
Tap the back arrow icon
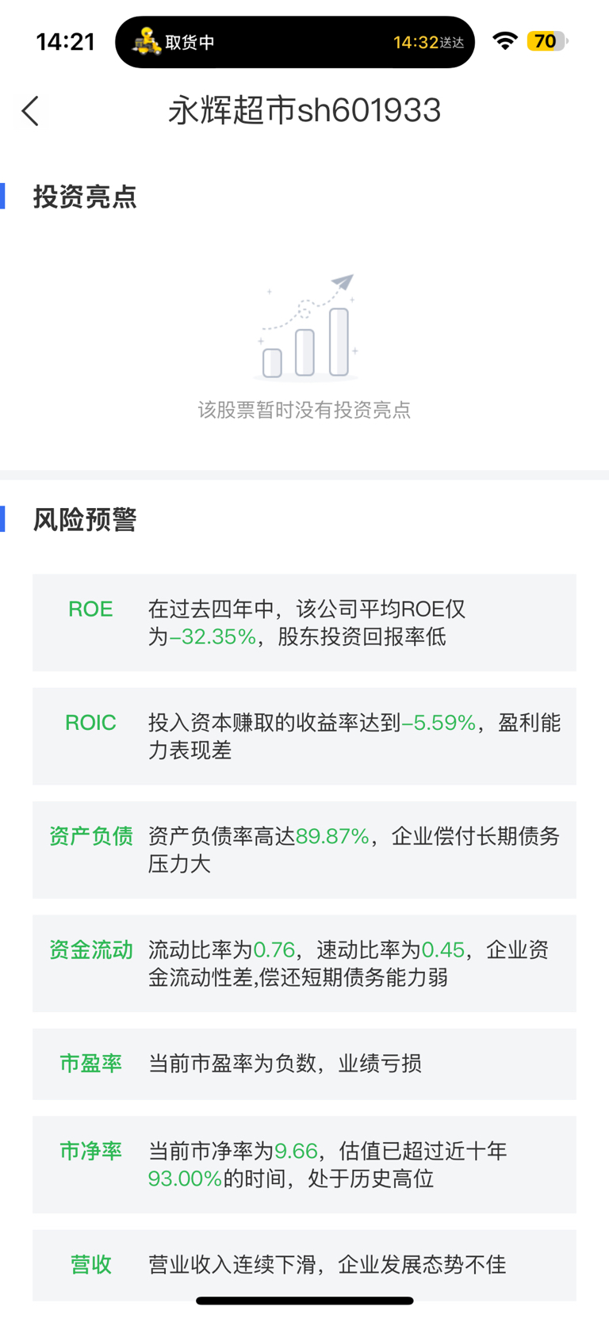[x=30, y=111]
